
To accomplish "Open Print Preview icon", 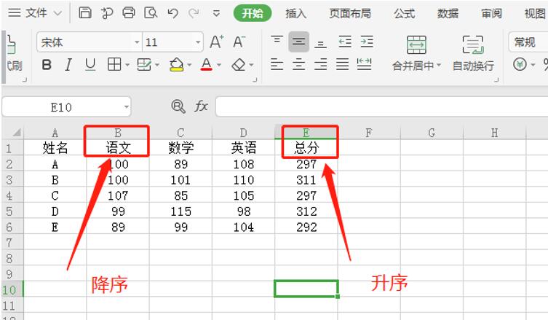I will [x=151, y=13].
